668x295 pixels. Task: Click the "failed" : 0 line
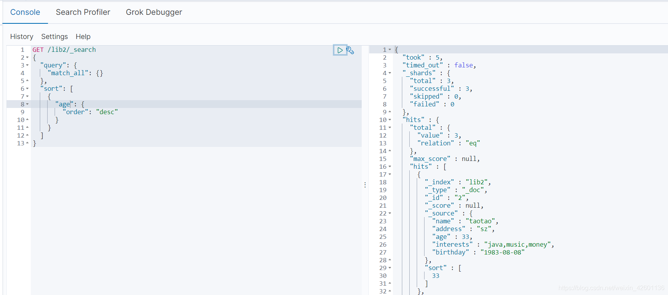(x=432, y=104)
